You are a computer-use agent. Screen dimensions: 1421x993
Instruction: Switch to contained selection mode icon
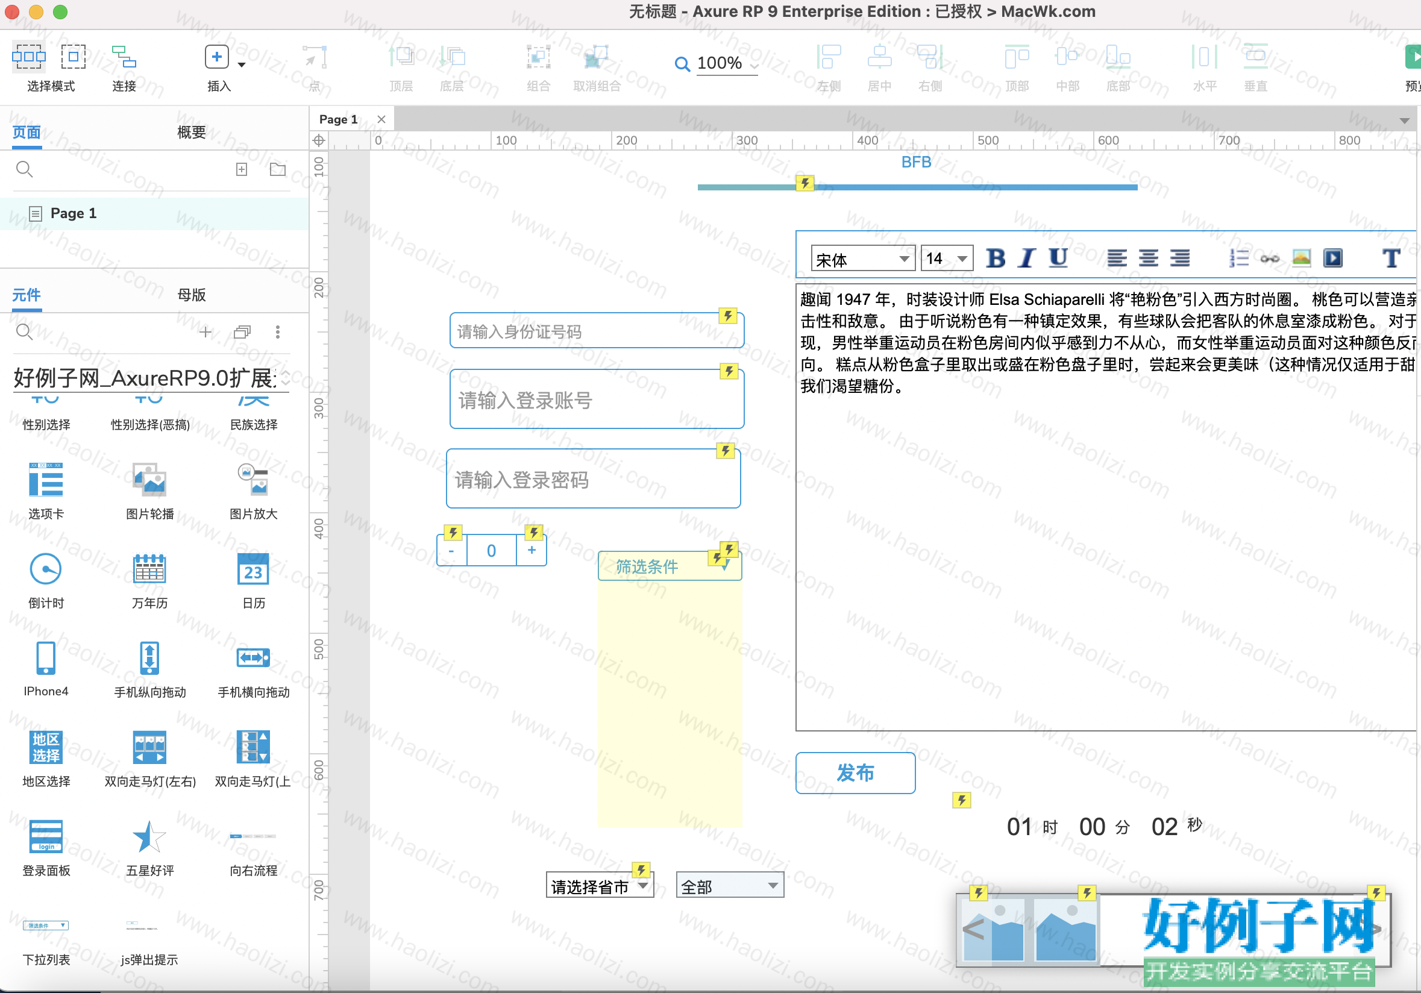73,57
